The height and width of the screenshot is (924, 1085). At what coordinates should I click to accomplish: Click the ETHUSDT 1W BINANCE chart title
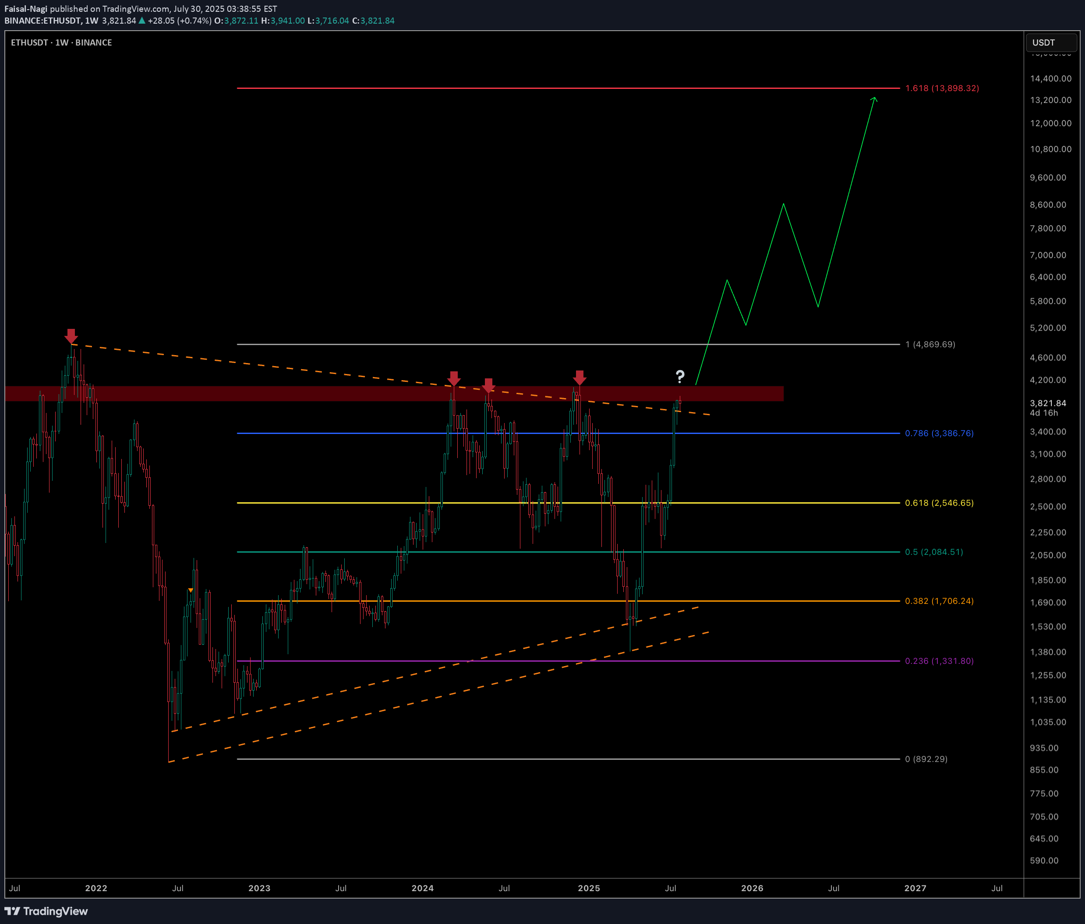pyautogui.click(x=61, y=42)
